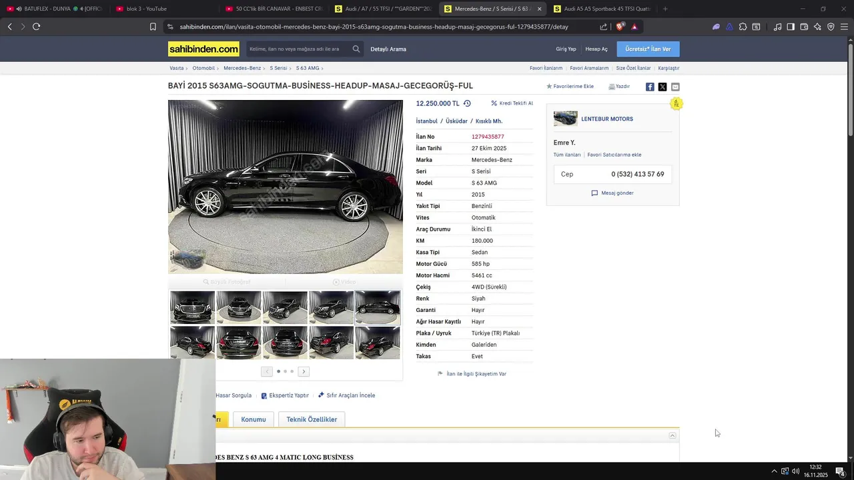This screenshot has height=480, width=854.
Task: Show next thumbnail set arrow
Action: click(304, 371)
